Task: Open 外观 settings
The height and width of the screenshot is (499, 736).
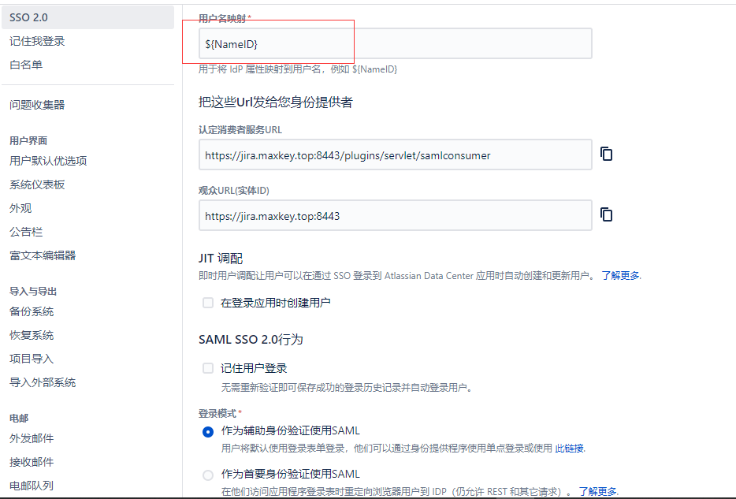Action: click(x=20, y=208)
